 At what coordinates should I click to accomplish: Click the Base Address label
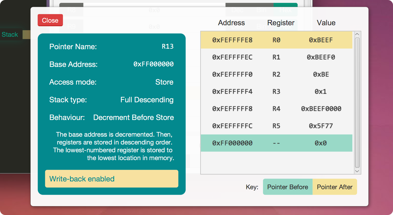coord(73,64)
